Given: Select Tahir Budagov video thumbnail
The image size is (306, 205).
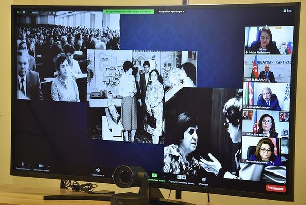Looking at the screenshot, I should click(x=268, y=68).
